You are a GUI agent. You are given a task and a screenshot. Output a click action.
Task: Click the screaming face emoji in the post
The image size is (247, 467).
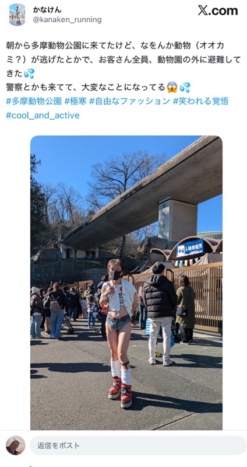click(172, 88)
